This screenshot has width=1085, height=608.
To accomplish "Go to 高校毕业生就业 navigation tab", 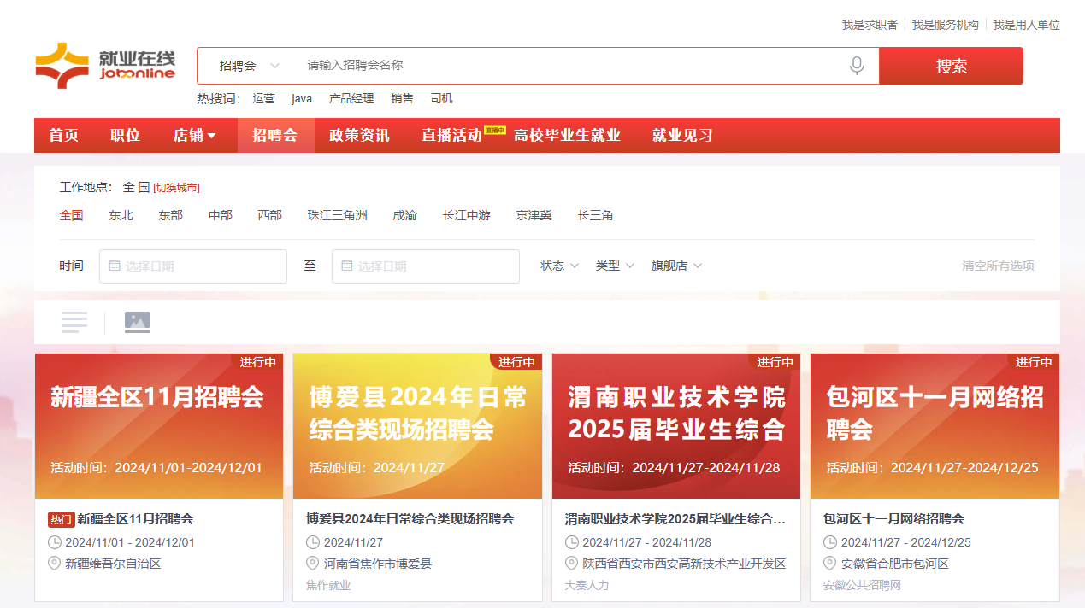I will 567,136.
